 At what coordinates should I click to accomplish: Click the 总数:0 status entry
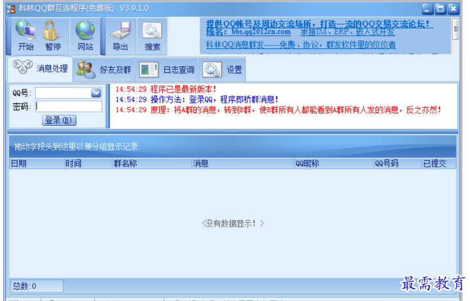pyautogui.click(x=36, y=286)
